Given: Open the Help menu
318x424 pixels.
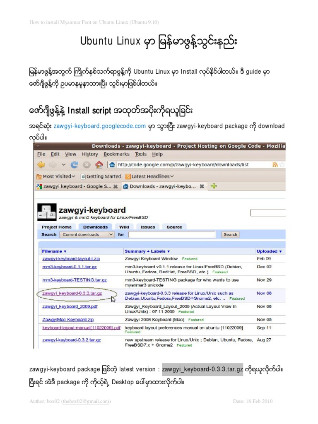Looking at the screenshot, I should (157, 154).
